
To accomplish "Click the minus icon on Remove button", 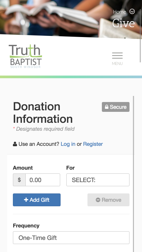I will point(98,200).
